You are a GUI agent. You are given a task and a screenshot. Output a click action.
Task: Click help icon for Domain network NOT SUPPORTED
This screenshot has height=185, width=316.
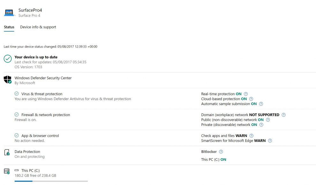click(283, 115)
